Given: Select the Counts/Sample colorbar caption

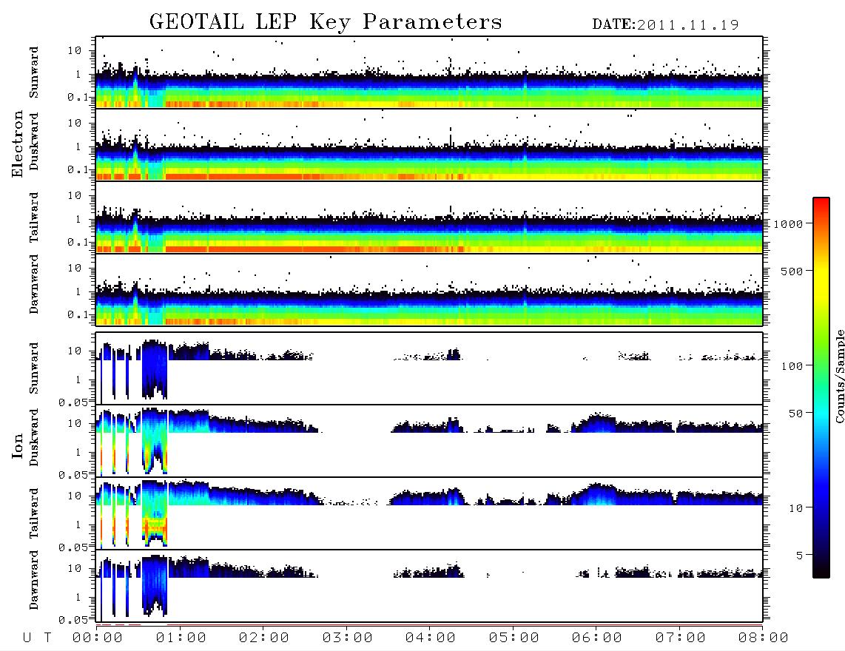Looking at the screenshot, I should click(840, 376).
